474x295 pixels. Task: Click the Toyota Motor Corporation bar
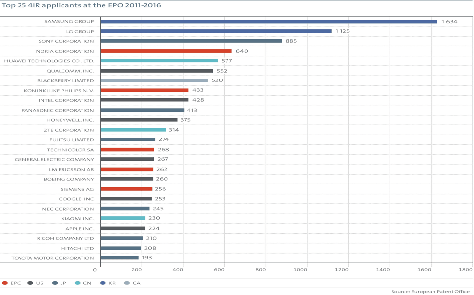coord(120,258)
